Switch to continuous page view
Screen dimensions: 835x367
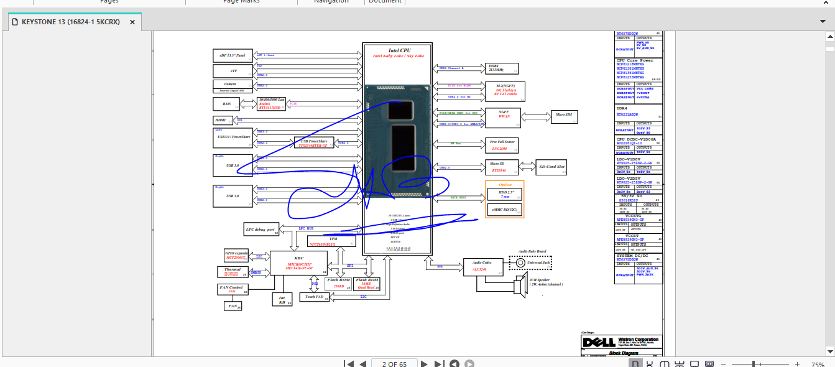tap(650, 364)
